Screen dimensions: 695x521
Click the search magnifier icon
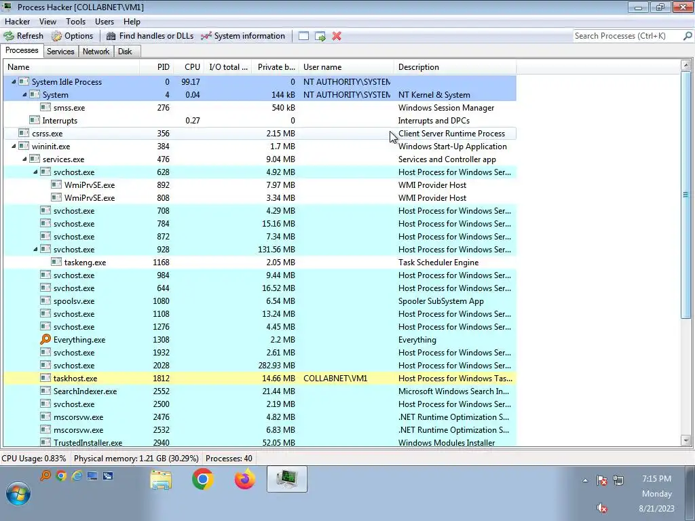click(x=688, y=36)
